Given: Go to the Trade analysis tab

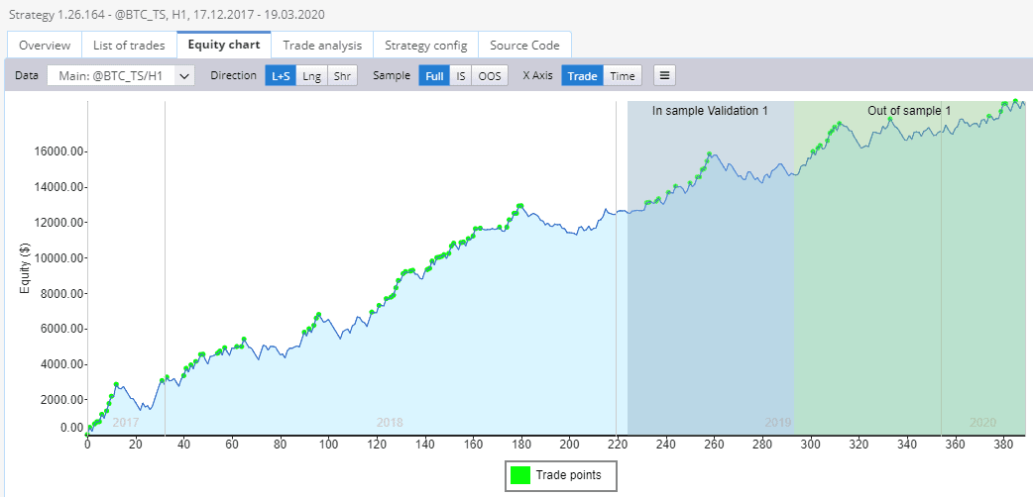Looking at the screenshot, I should [322, 46].
